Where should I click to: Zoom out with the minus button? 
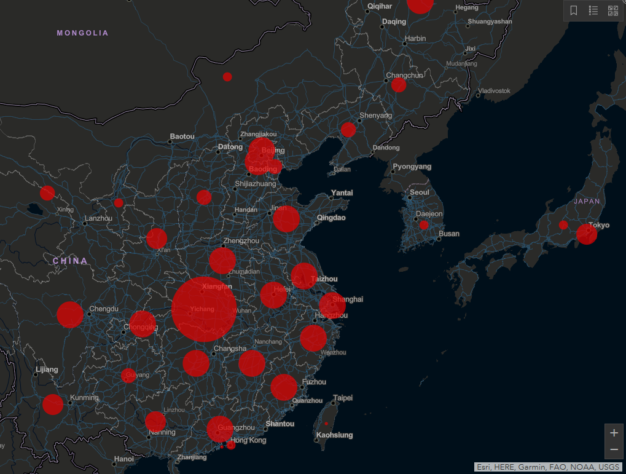pos(614,450)
